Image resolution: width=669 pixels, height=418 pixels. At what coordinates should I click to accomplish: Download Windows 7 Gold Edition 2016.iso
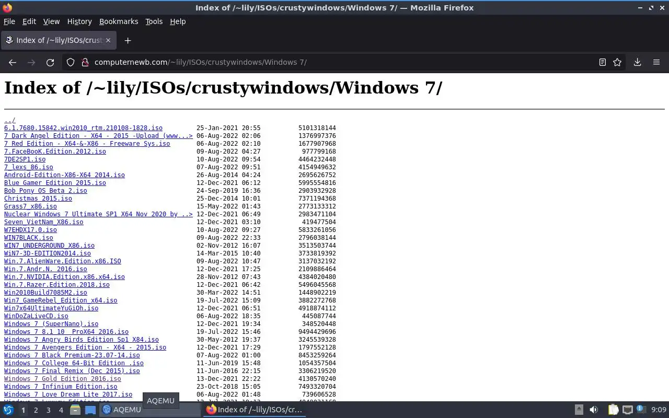tap(62, 379)
